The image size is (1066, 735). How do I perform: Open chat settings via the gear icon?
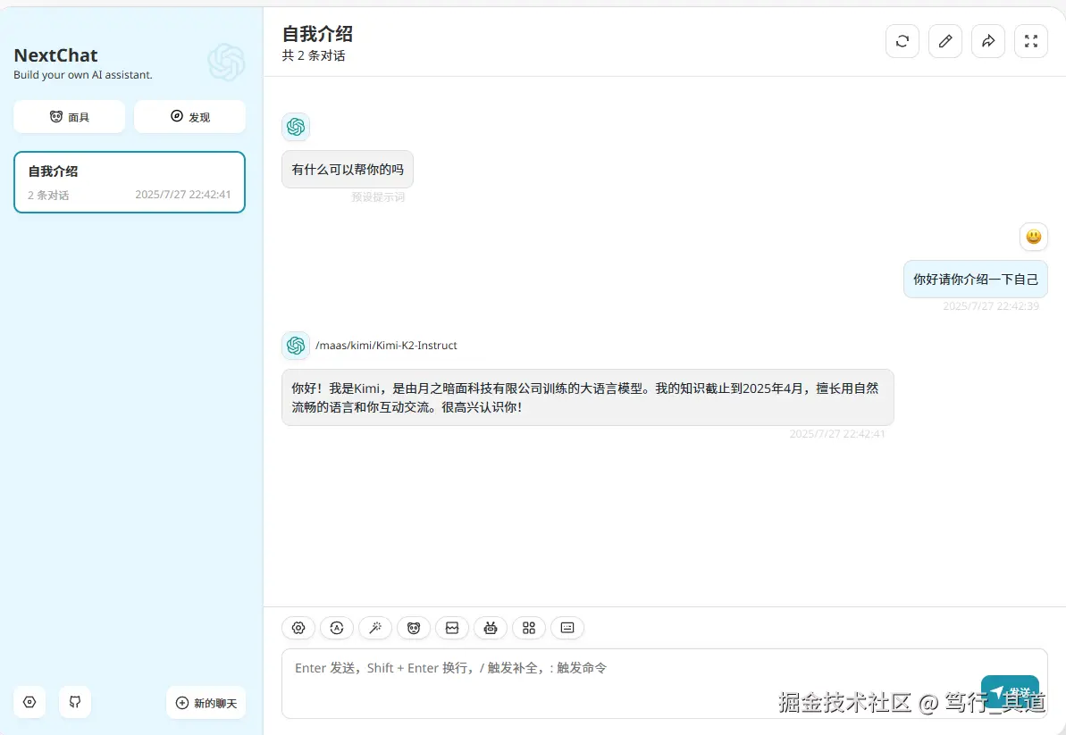point(298,628)
